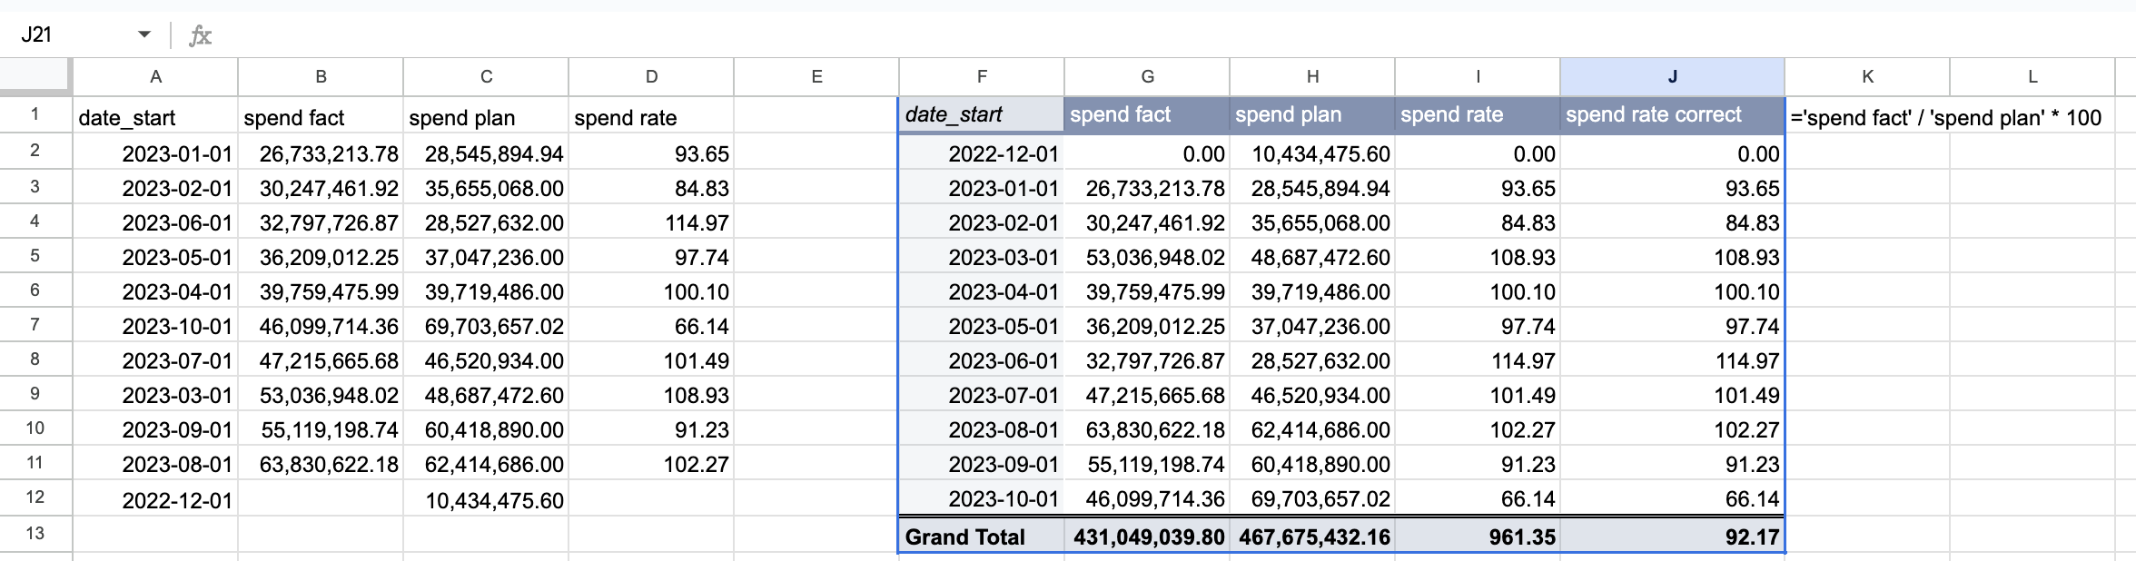
Task: Click cell J2 value 0.00
Action: tap(1673, 153)
